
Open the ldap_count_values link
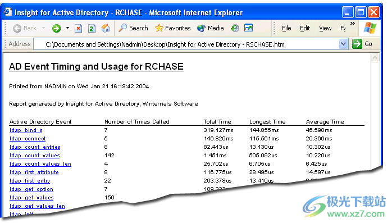[34, 156]
